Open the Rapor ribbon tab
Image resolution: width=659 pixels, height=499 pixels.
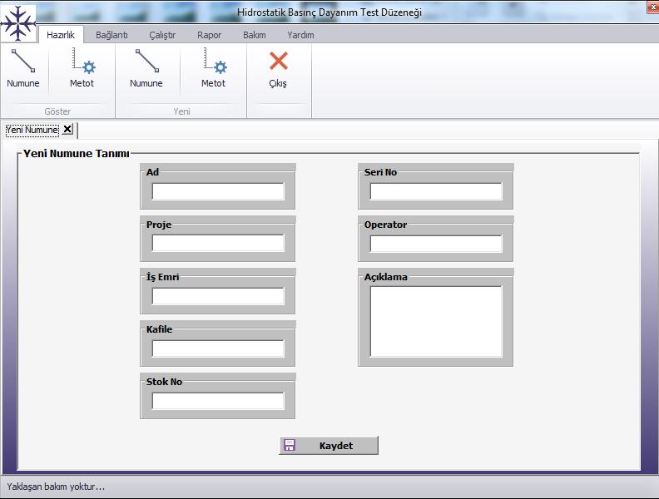[x=209, y=35]
